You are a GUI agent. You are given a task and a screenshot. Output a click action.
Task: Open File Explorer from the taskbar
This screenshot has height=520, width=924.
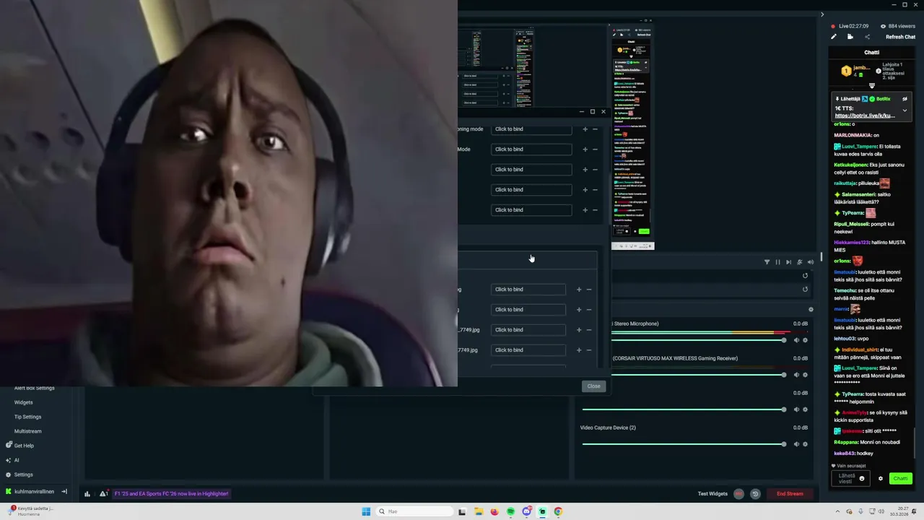[x=478, y=511]
